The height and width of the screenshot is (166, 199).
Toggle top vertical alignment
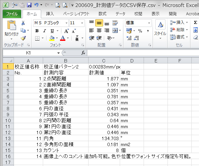[x=92, y=23]
